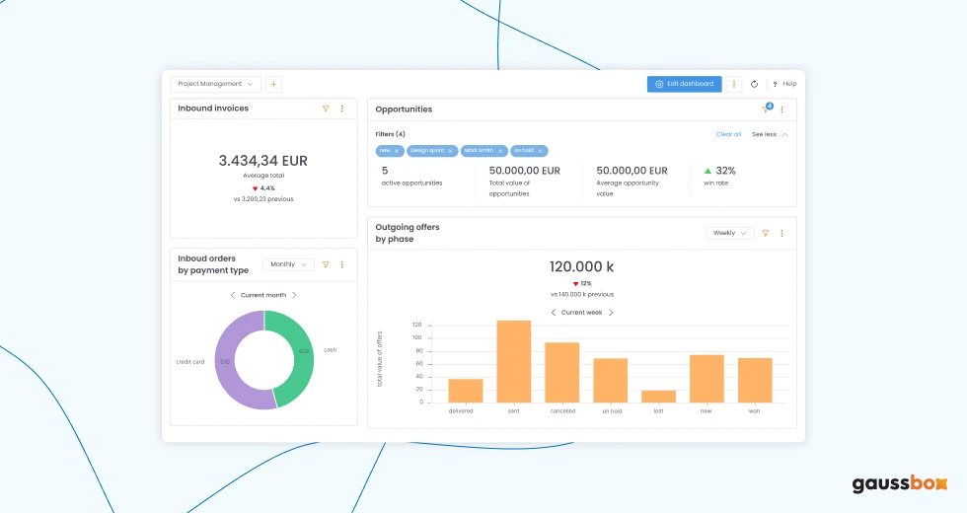Screen dimensions: 967x513
Task: Click the refresh icon in the top bar
Action: pyautogui.click(x=754, y=85)
